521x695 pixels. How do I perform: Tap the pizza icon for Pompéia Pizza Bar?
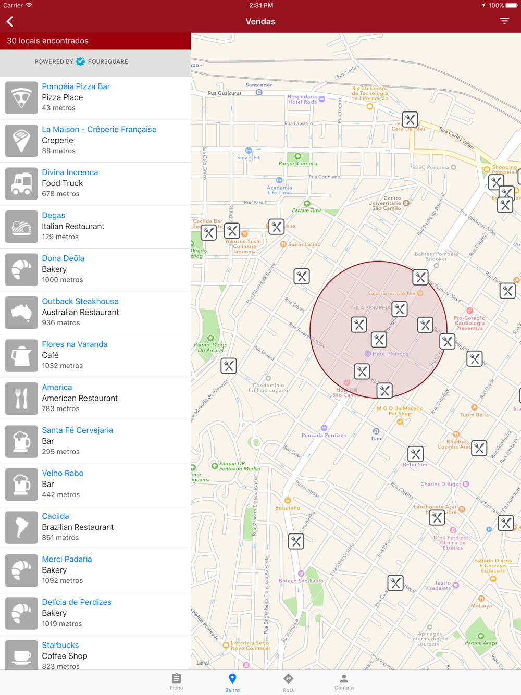(x=21, y=97)
